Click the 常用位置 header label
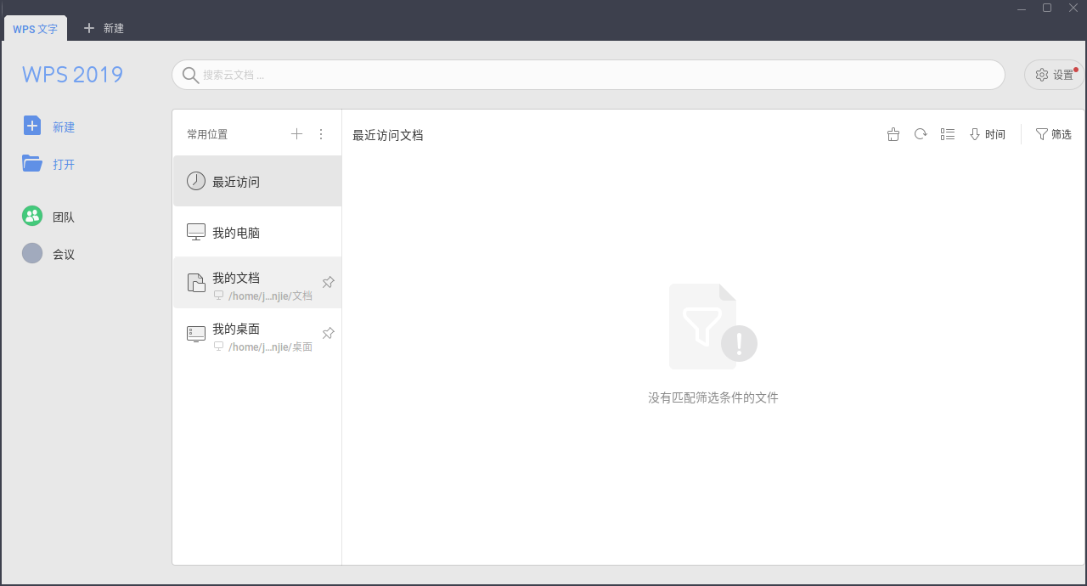1087x586 pixels. (207, 134)
